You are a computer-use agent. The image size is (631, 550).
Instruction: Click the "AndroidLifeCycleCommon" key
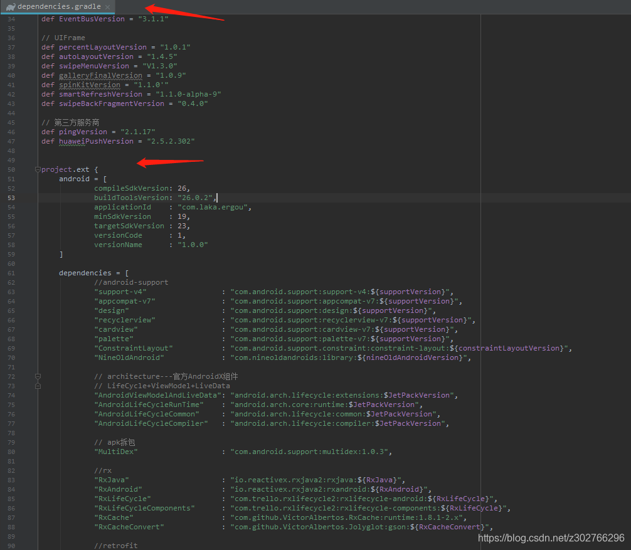pyautogui.click(x=147, y=415)
